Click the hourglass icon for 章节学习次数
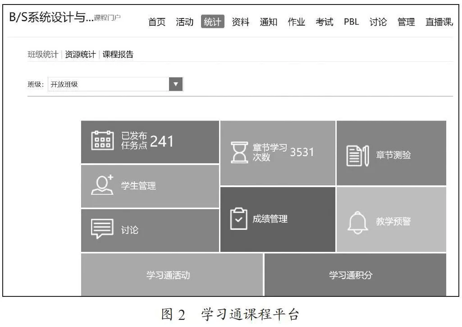462x327 pixels. click(x=239, y=152)
